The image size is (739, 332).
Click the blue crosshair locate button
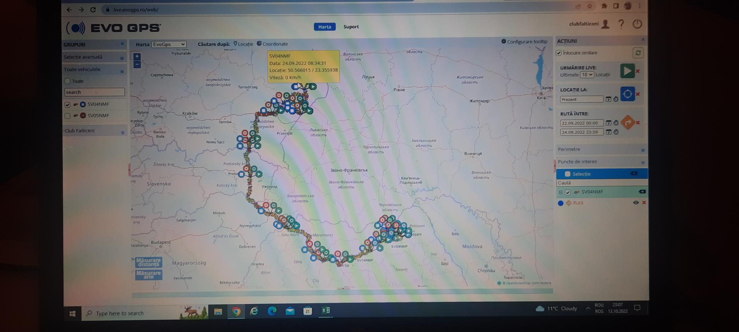click(x=627, y=94)
